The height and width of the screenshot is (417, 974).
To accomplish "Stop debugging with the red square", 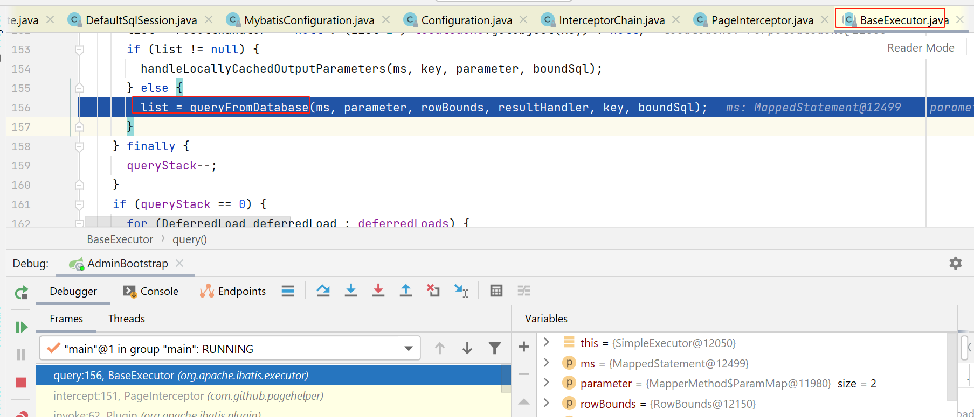I will tap(21, 383).
